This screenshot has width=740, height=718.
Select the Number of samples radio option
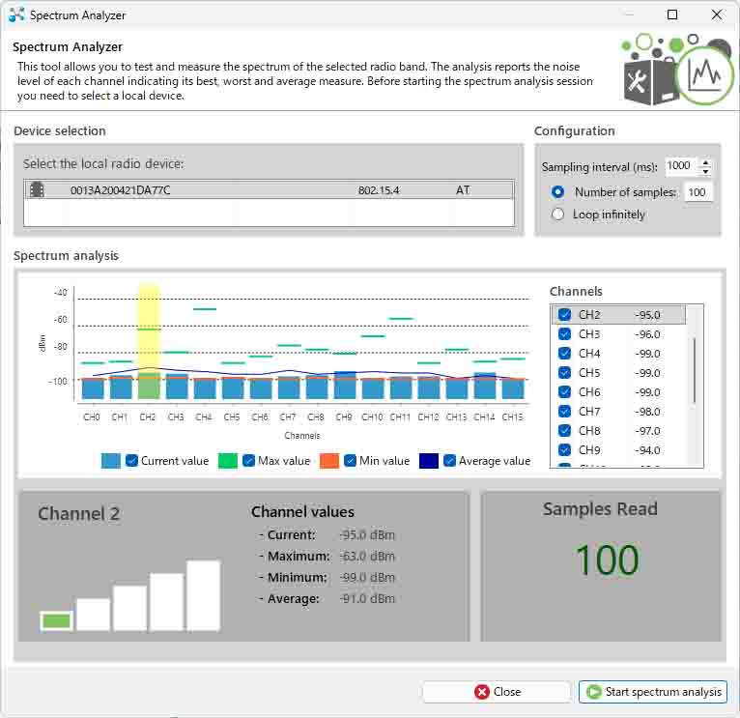(557, 192)
